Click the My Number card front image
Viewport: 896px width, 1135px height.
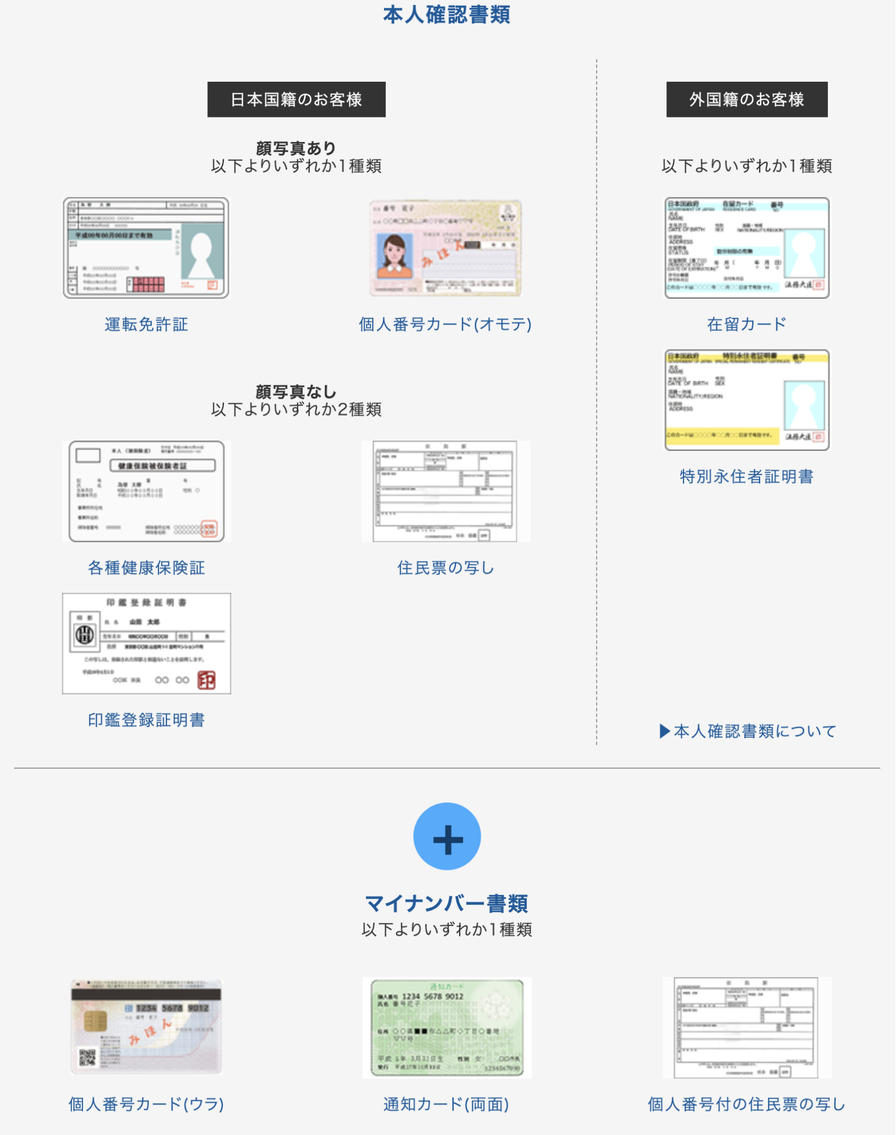(x=445, y=248)
